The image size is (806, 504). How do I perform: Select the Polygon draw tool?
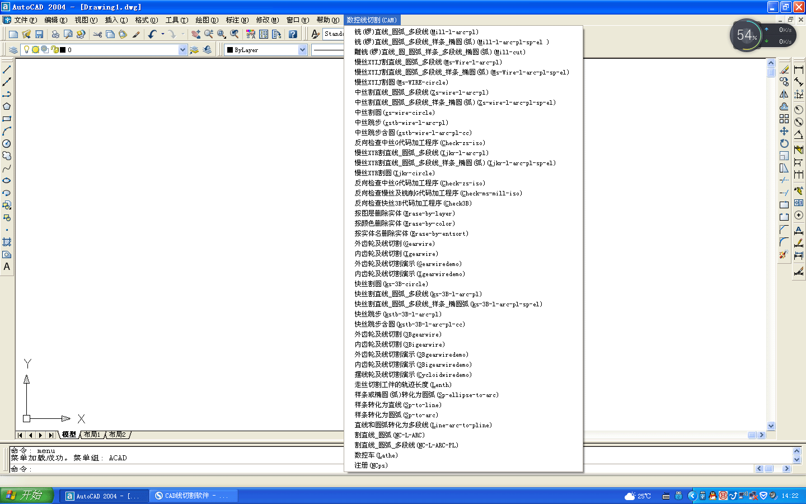[x=7, y=106]
